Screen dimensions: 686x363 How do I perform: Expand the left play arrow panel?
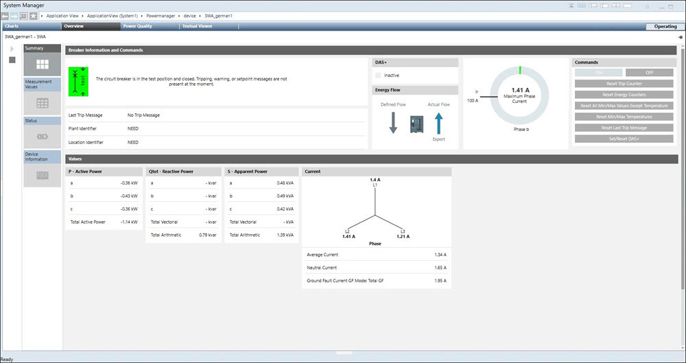click(x=12, y=49)
